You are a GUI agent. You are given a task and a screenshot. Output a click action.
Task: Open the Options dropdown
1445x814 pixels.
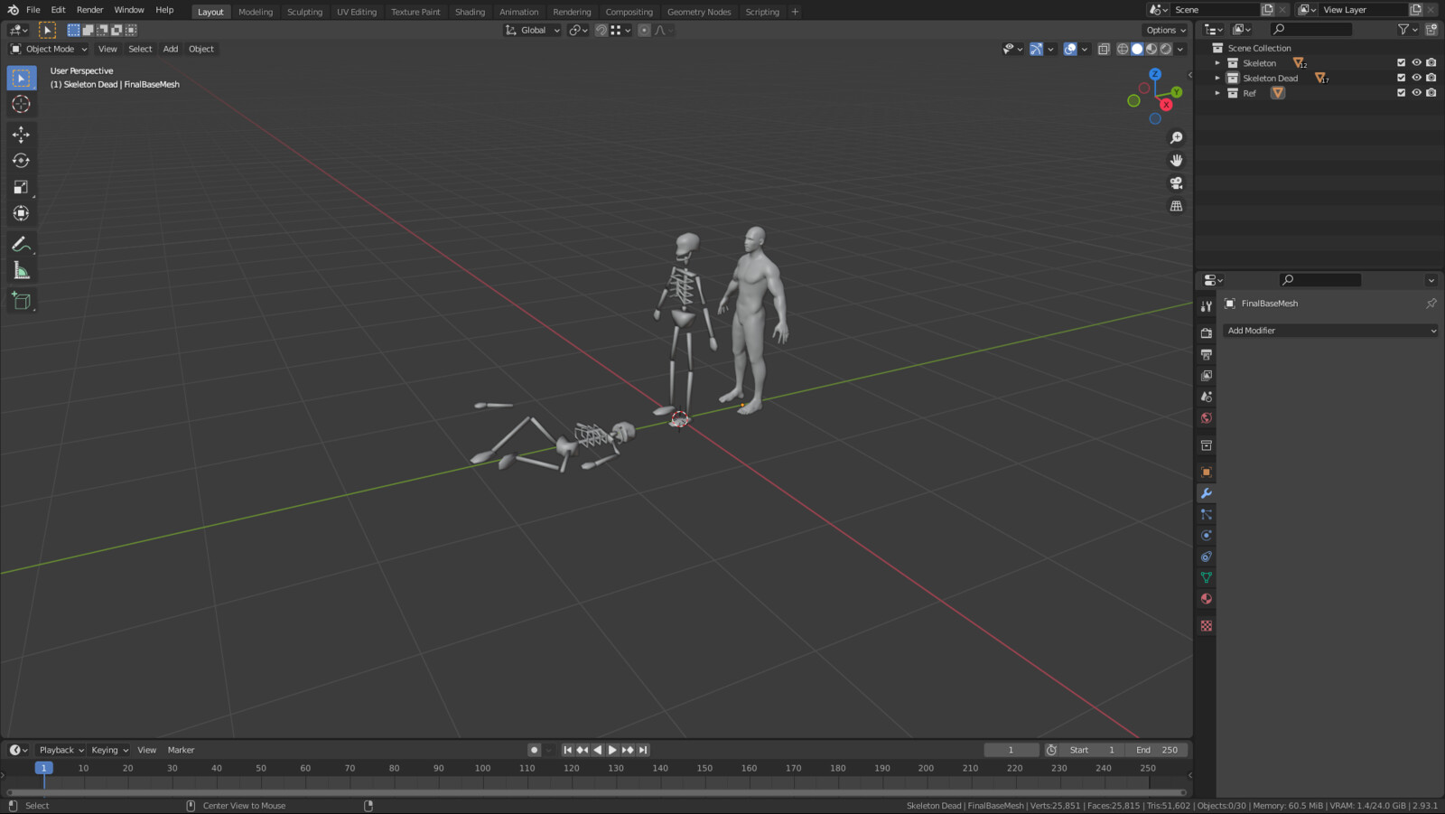pyautogui.click(x=1166, y=30)
